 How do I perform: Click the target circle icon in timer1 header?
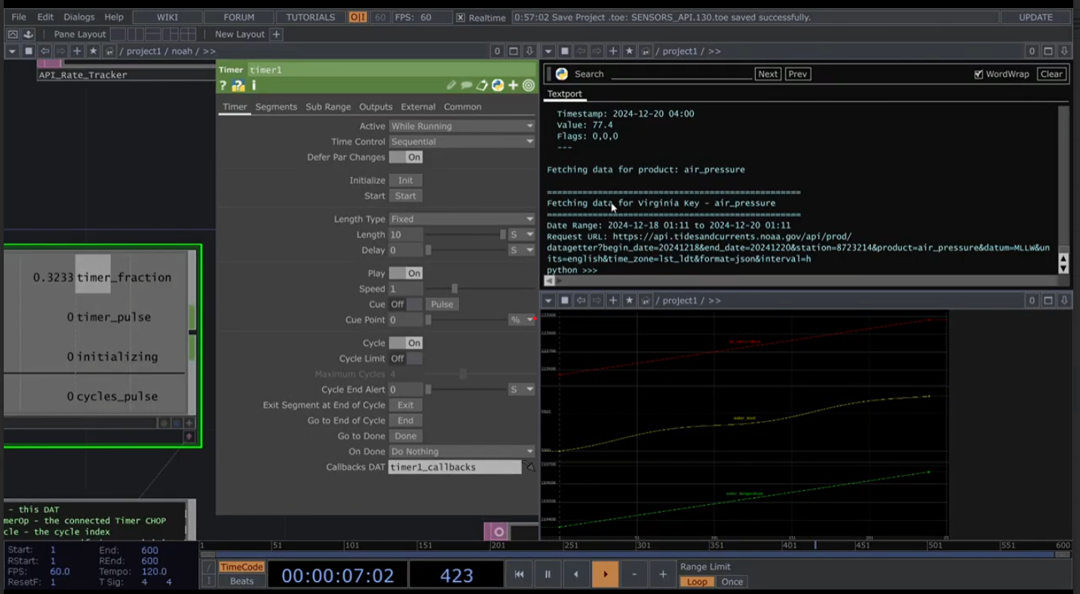[x=529, y=85]
